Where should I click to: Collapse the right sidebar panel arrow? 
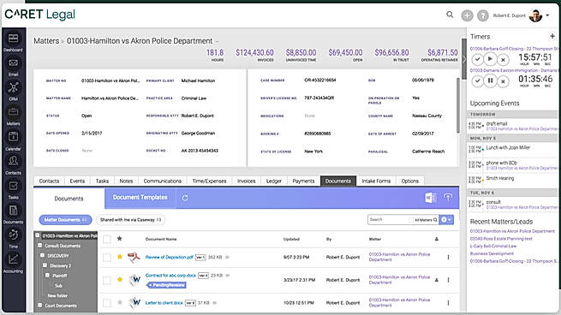pos(464,59)
